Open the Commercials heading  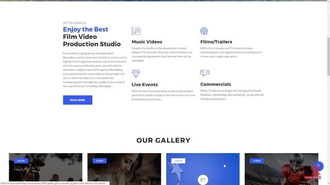[216, 84]
